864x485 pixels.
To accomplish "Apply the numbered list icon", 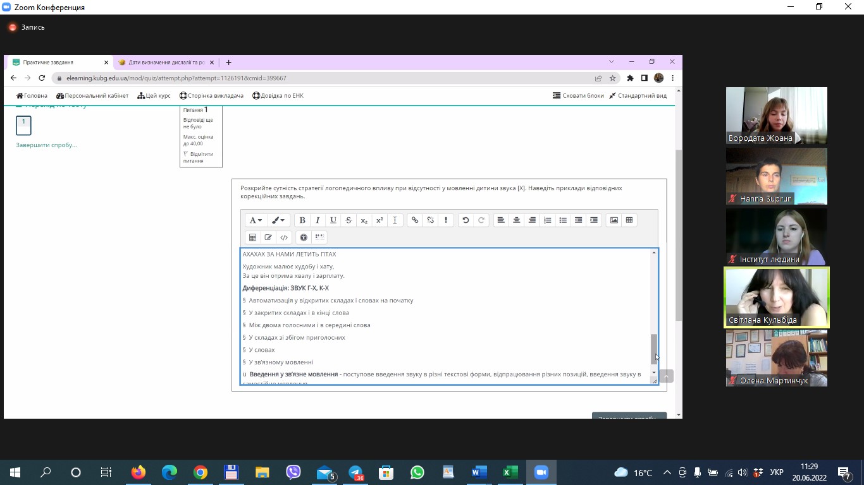I will pyautogui.click(x=548, y=220).
